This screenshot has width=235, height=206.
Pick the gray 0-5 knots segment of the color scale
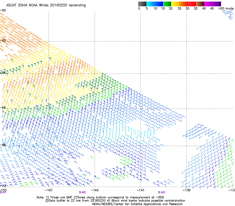tap(142, 4)
